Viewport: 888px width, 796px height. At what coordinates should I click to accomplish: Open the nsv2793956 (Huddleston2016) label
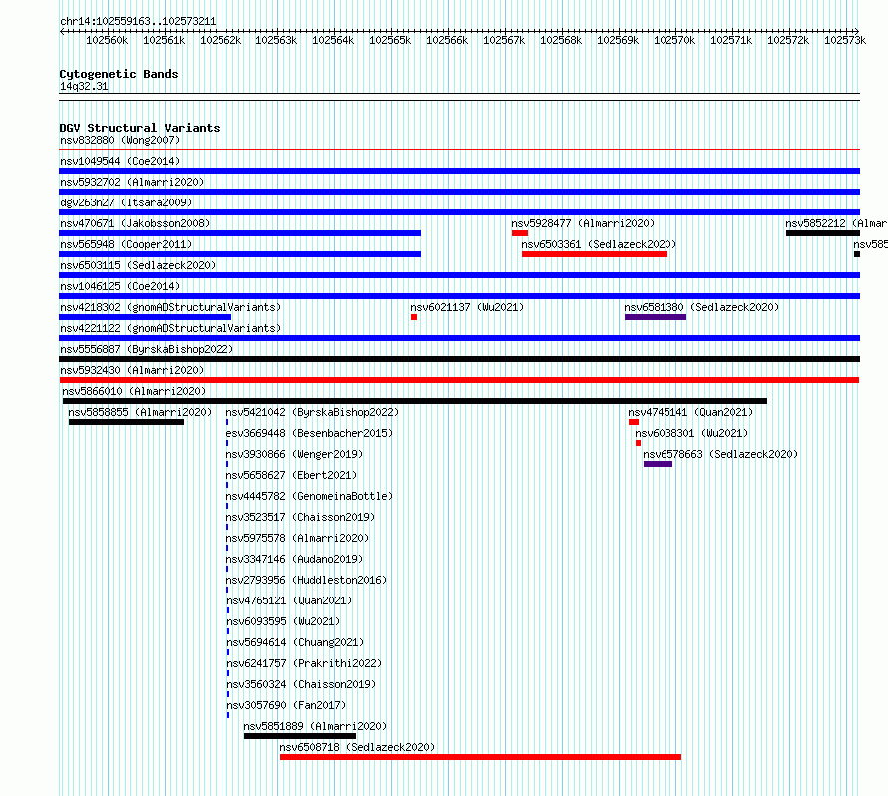(306, 580)
